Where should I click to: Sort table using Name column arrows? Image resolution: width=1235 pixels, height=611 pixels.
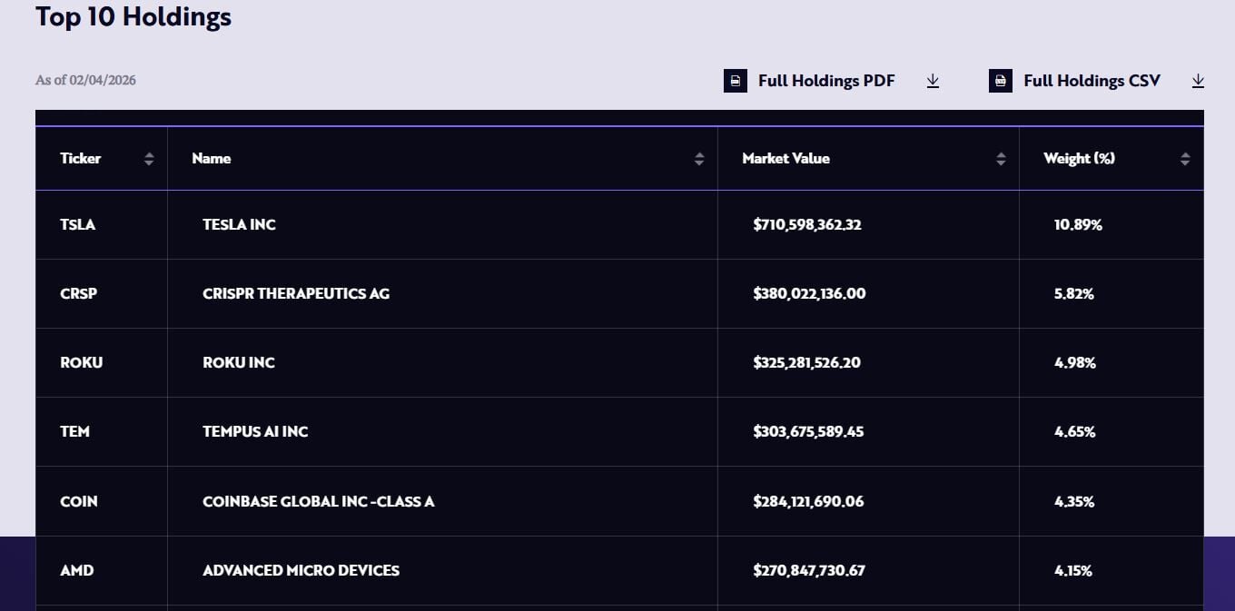[699, 159]
